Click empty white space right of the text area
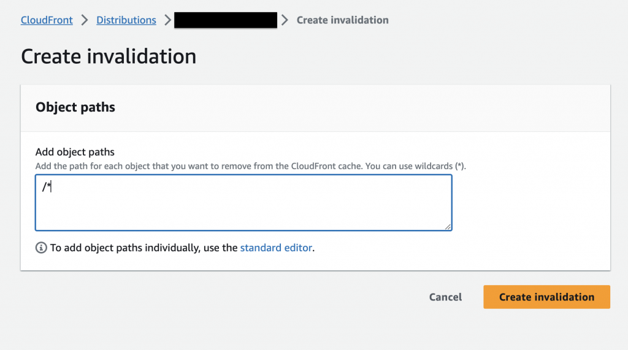 point(530,202)
